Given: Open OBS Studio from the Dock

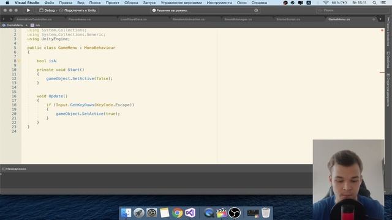Looking at the screenshot, I should 234,213.
